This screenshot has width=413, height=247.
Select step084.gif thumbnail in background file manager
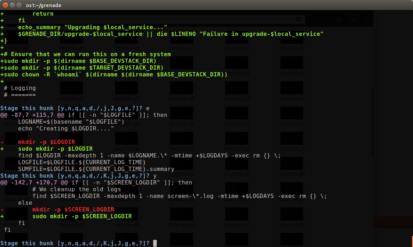(182, 37)
